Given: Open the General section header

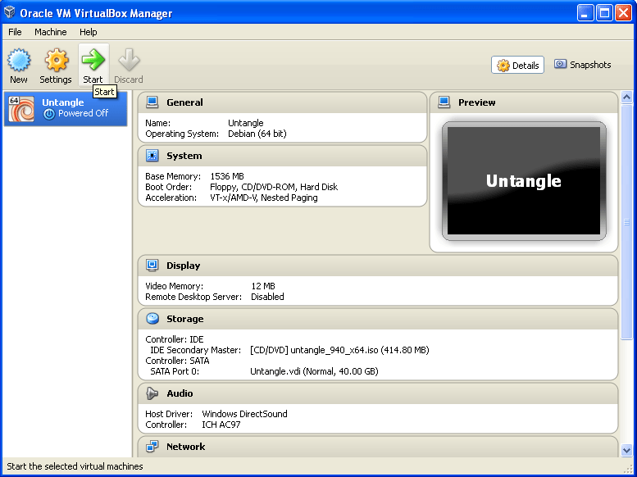Looking at the screenshot, I should pyautogui.click(x=282, y=102).
